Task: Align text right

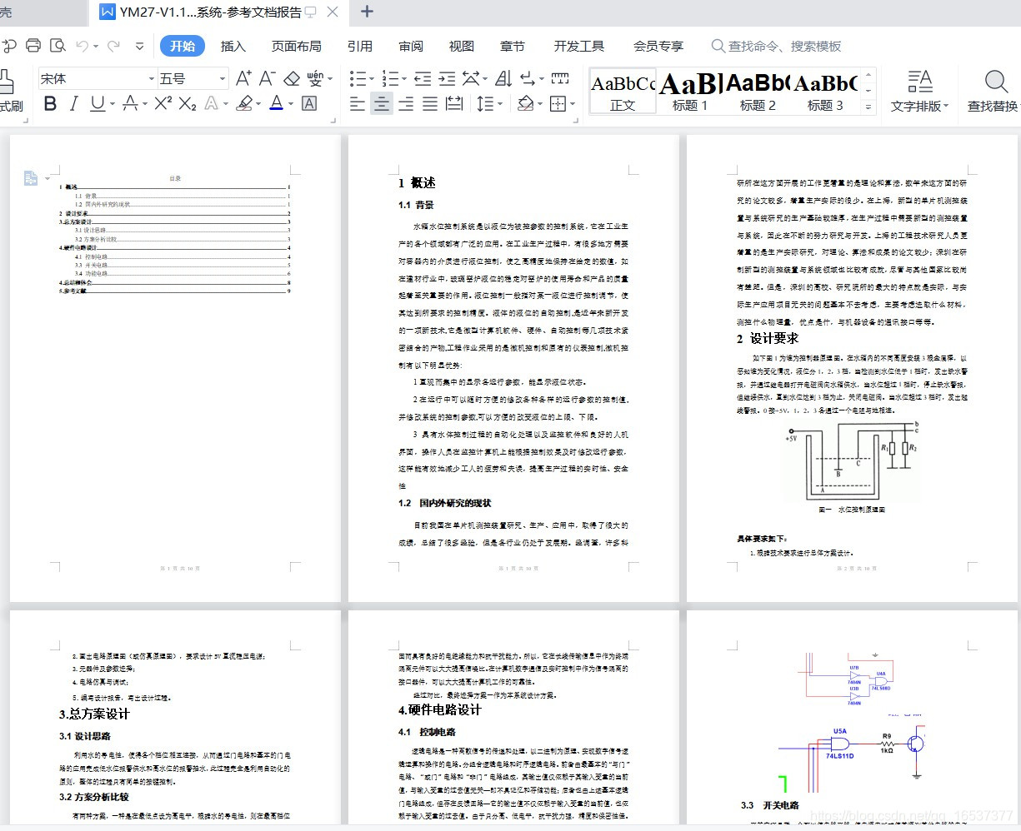Action: pos(406,103)
